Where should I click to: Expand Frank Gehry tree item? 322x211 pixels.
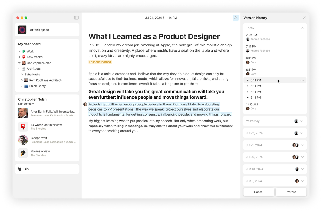(x=22, y=86)
